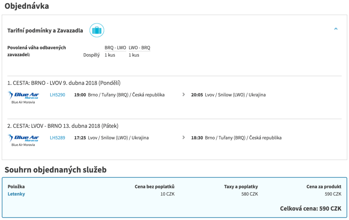Select the LWO - BRQ baggage column header
Viewport: 349px width, 220px height.
[139, 48]
